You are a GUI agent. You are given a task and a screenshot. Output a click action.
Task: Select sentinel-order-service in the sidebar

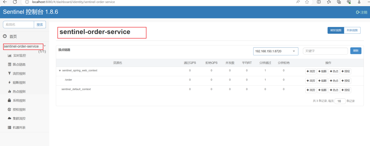tap(21, 46)
